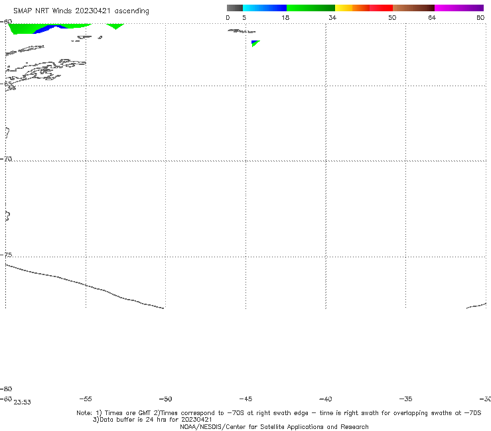
Task: Click the -35 longitude axis label
Action: 406,399
